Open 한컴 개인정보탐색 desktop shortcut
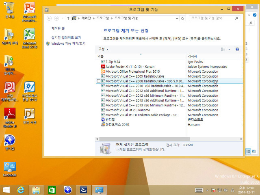This screenshot has width=260, height=195. 10,91
